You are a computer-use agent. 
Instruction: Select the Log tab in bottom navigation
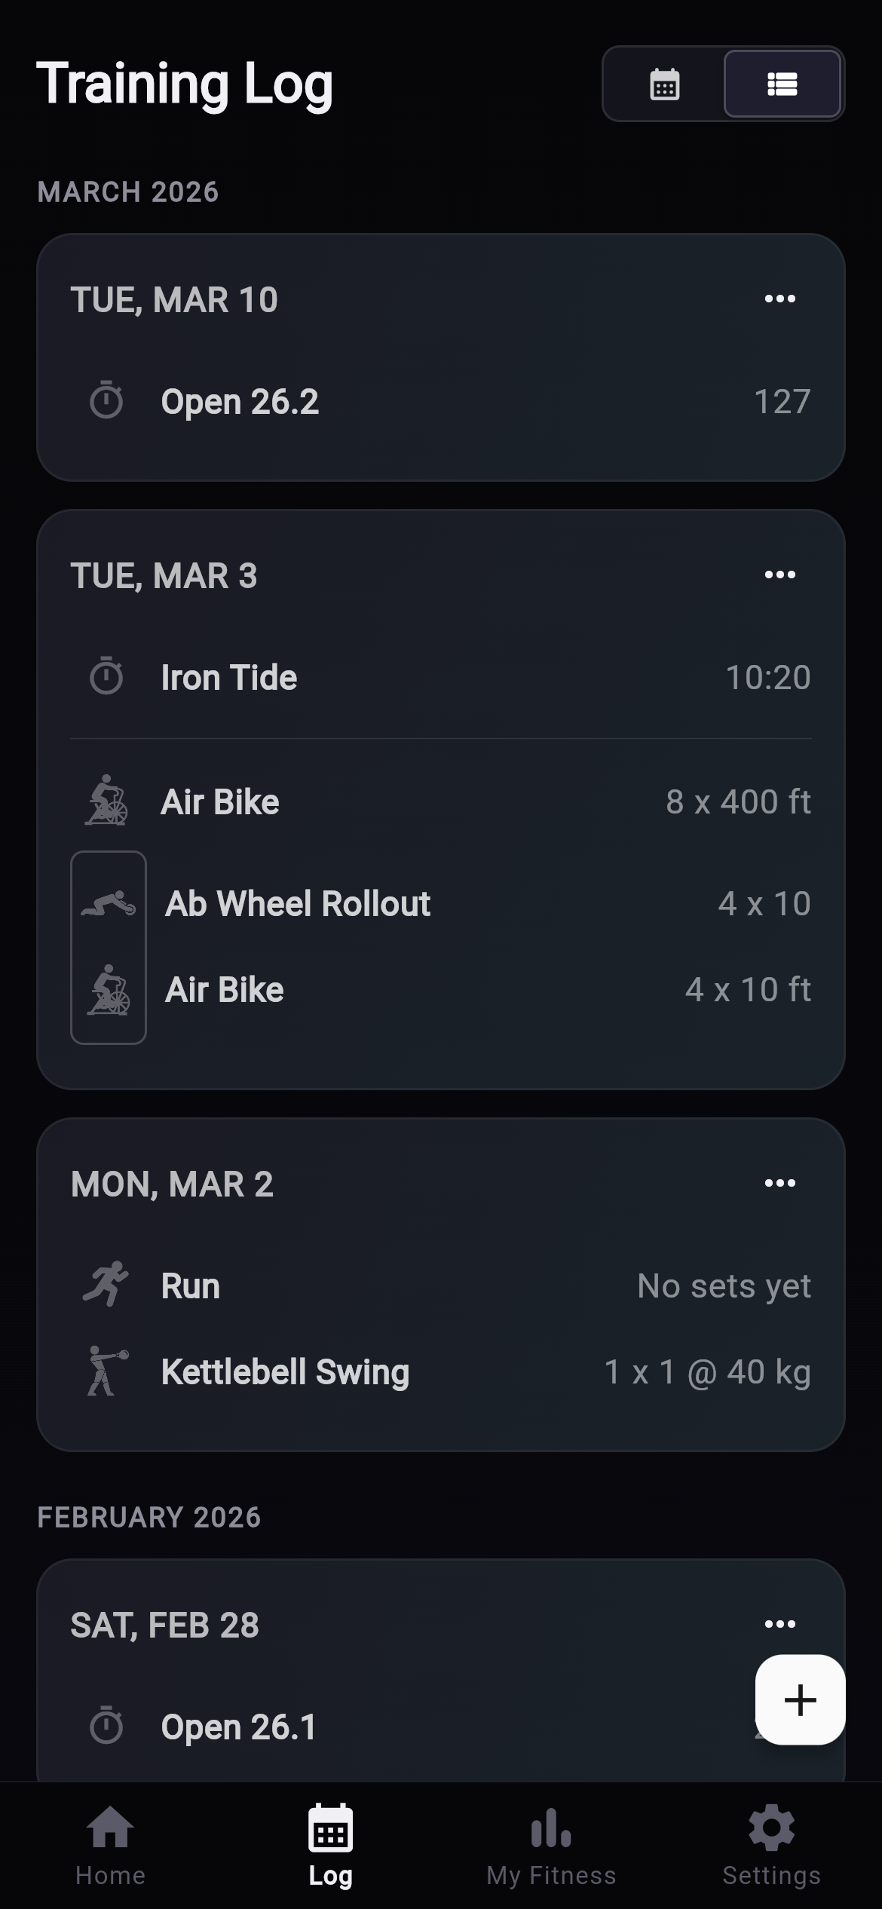coord(330,1844)
